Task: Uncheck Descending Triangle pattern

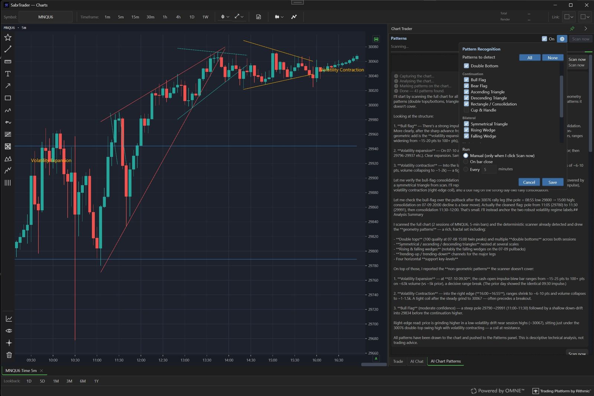Action: point(466,98)
